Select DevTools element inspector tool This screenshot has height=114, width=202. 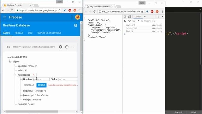tap(125, 17)
